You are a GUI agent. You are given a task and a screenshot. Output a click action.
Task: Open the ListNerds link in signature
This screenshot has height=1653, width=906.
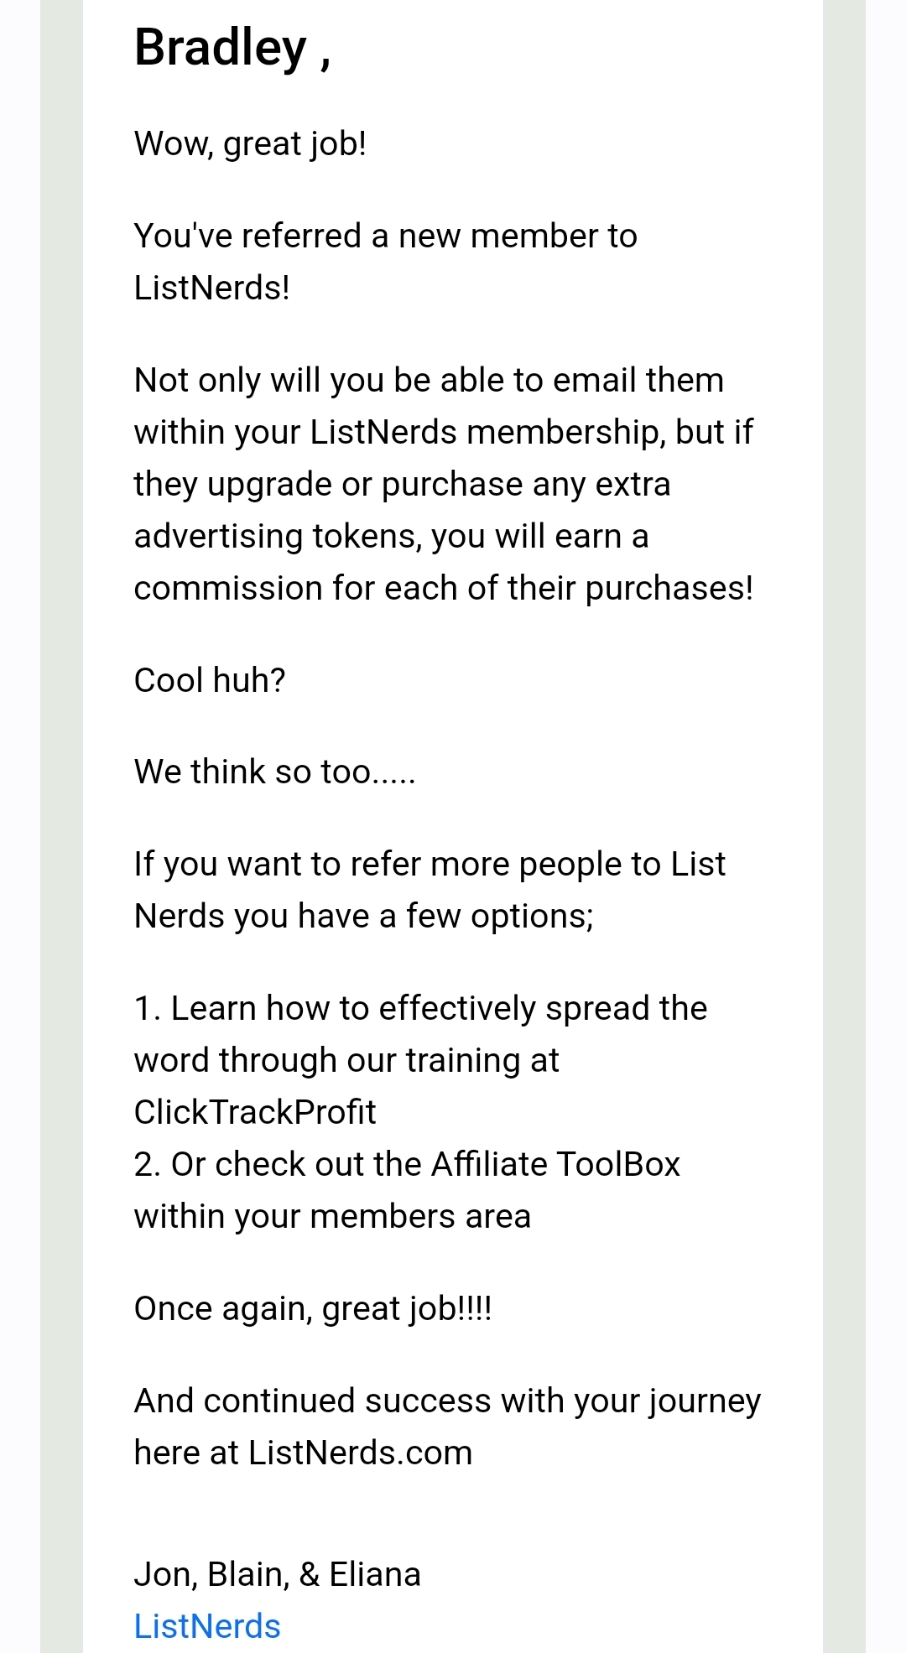pos(207,1626)
